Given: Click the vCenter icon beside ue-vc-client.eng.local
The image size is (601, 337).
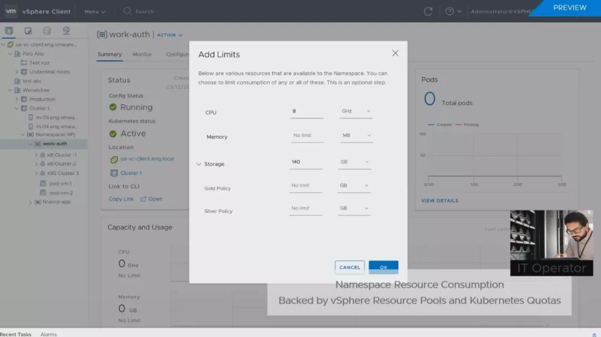Looking at the screenshot, I should tap(114, 159).
